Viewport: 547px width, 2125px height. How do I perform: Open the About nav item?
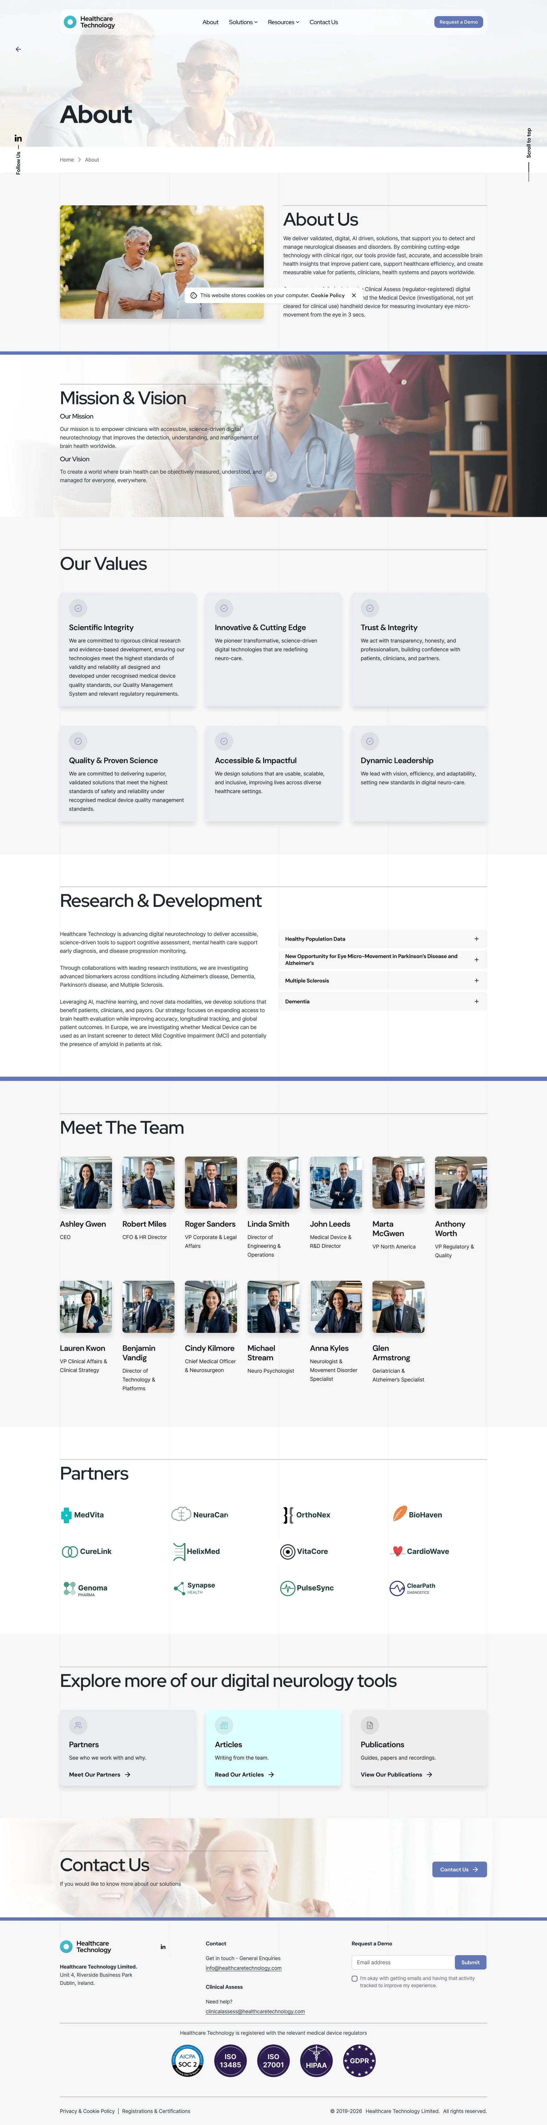pos(211,22)
